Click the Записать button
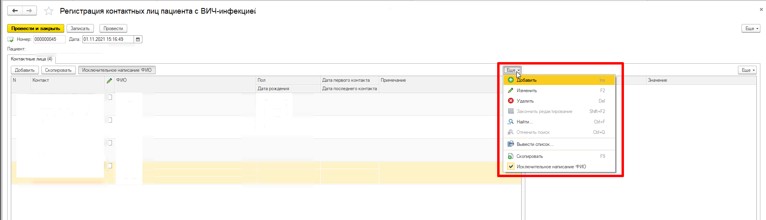This screenshot has width=766, height=220. coord(80,28)
